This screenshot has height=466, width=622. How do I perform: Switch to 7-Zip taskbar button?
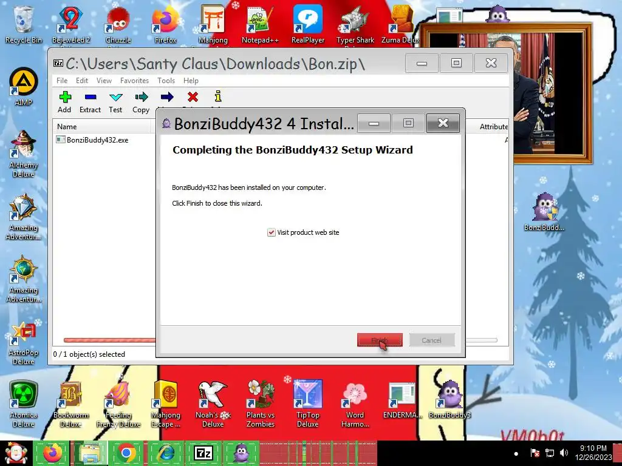(203, 453)
